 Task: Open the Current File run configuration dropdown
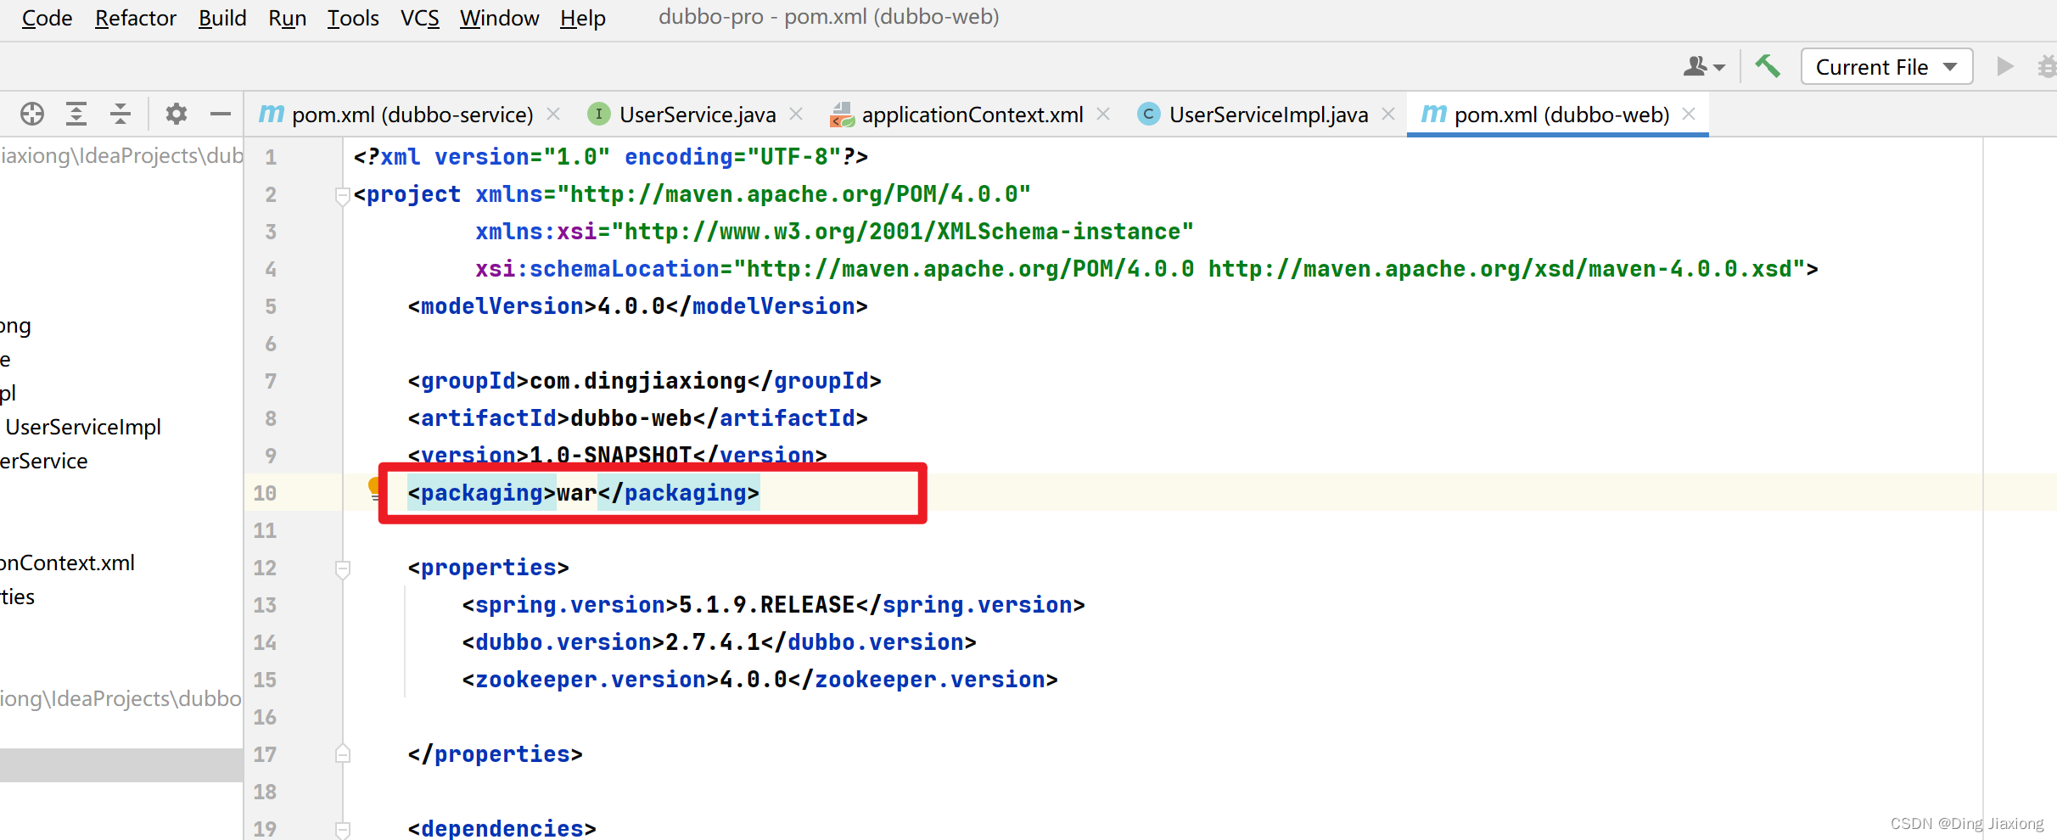click(1886, 66)
